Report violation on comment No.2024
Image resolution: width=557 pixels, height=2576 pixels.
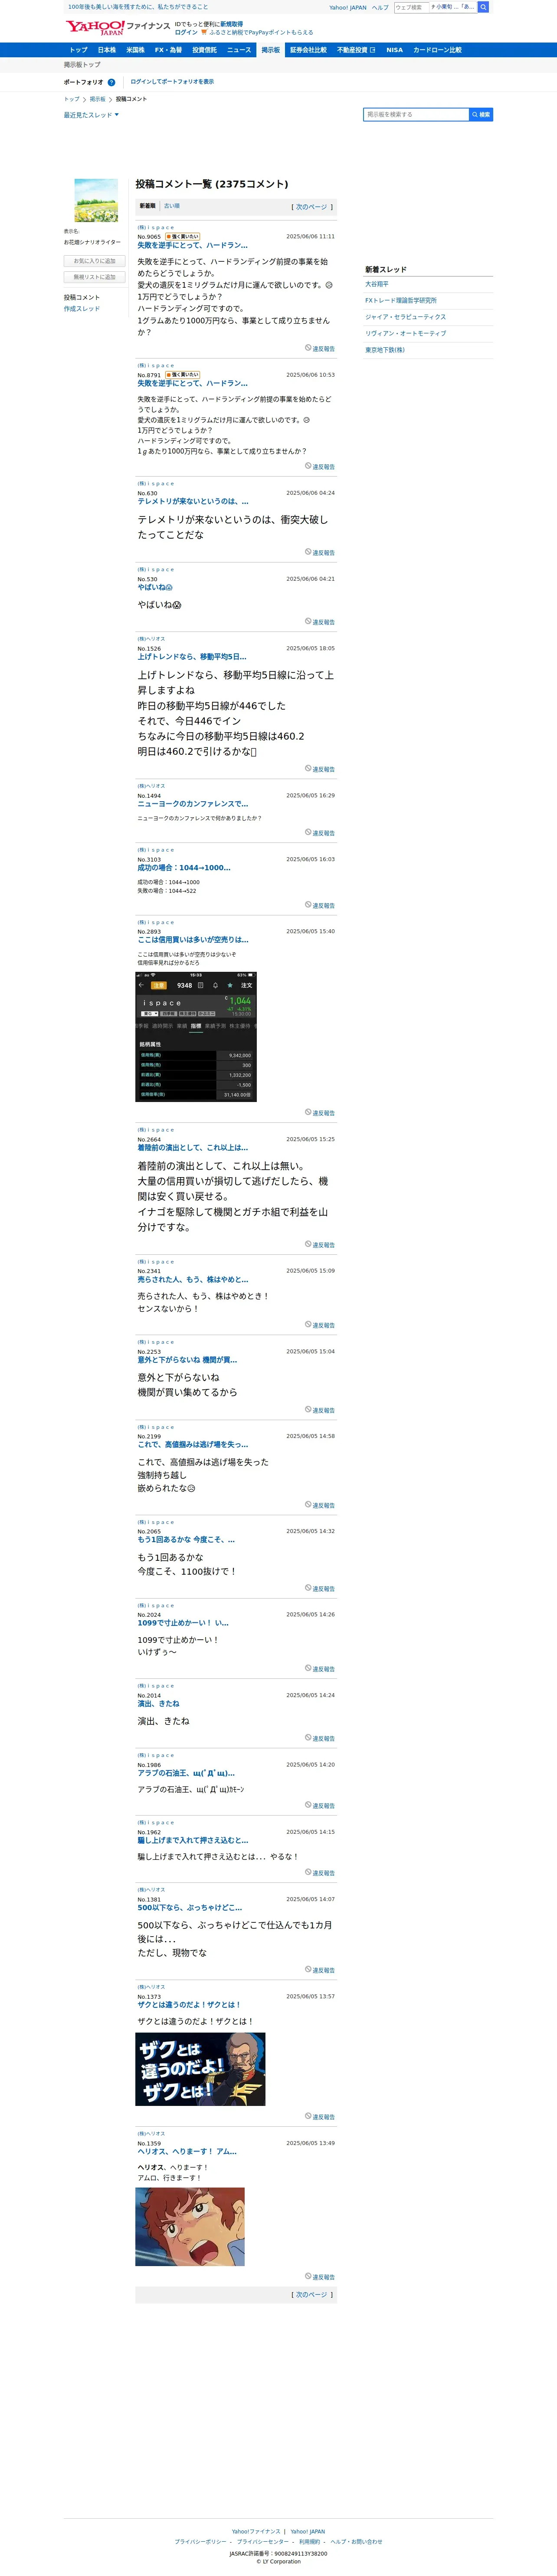[x=320, y=1669]
